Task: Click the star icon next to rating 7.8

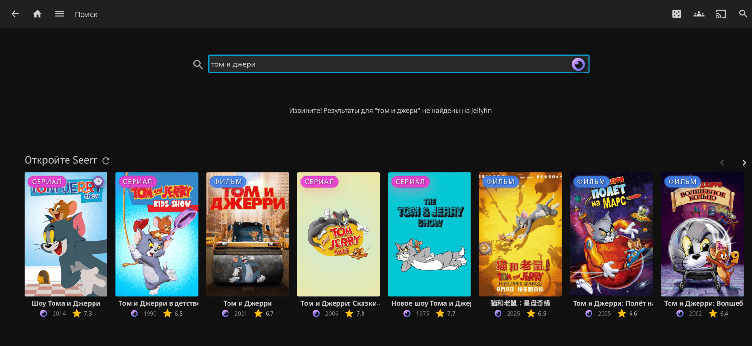Action: (349, 313)
